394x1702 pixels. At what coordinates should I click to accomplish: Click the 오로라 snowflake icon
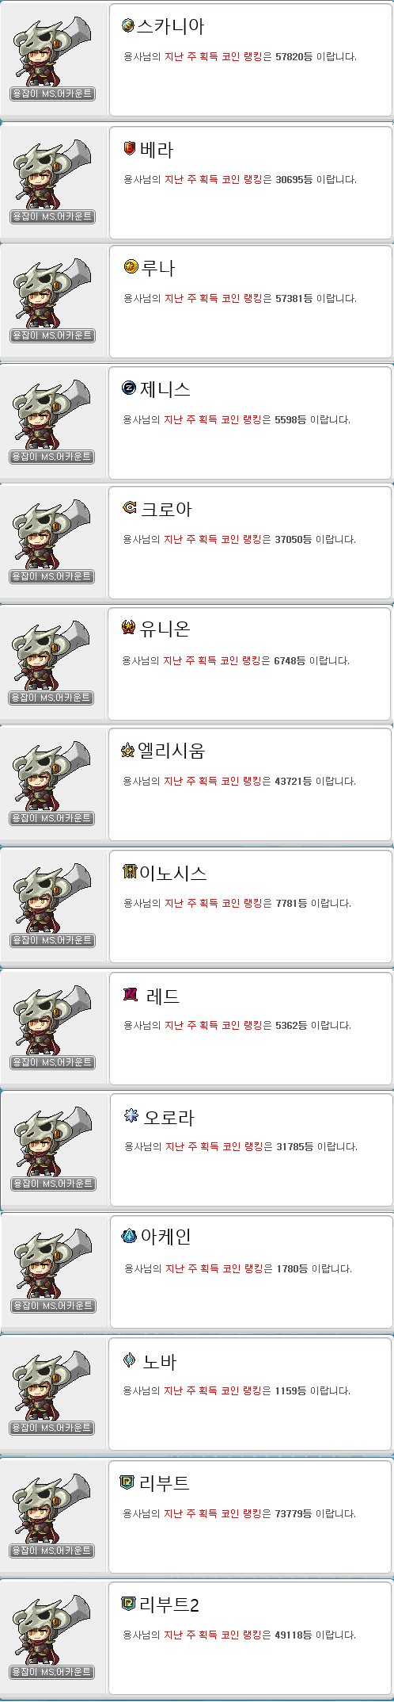tap(131, 1116)
